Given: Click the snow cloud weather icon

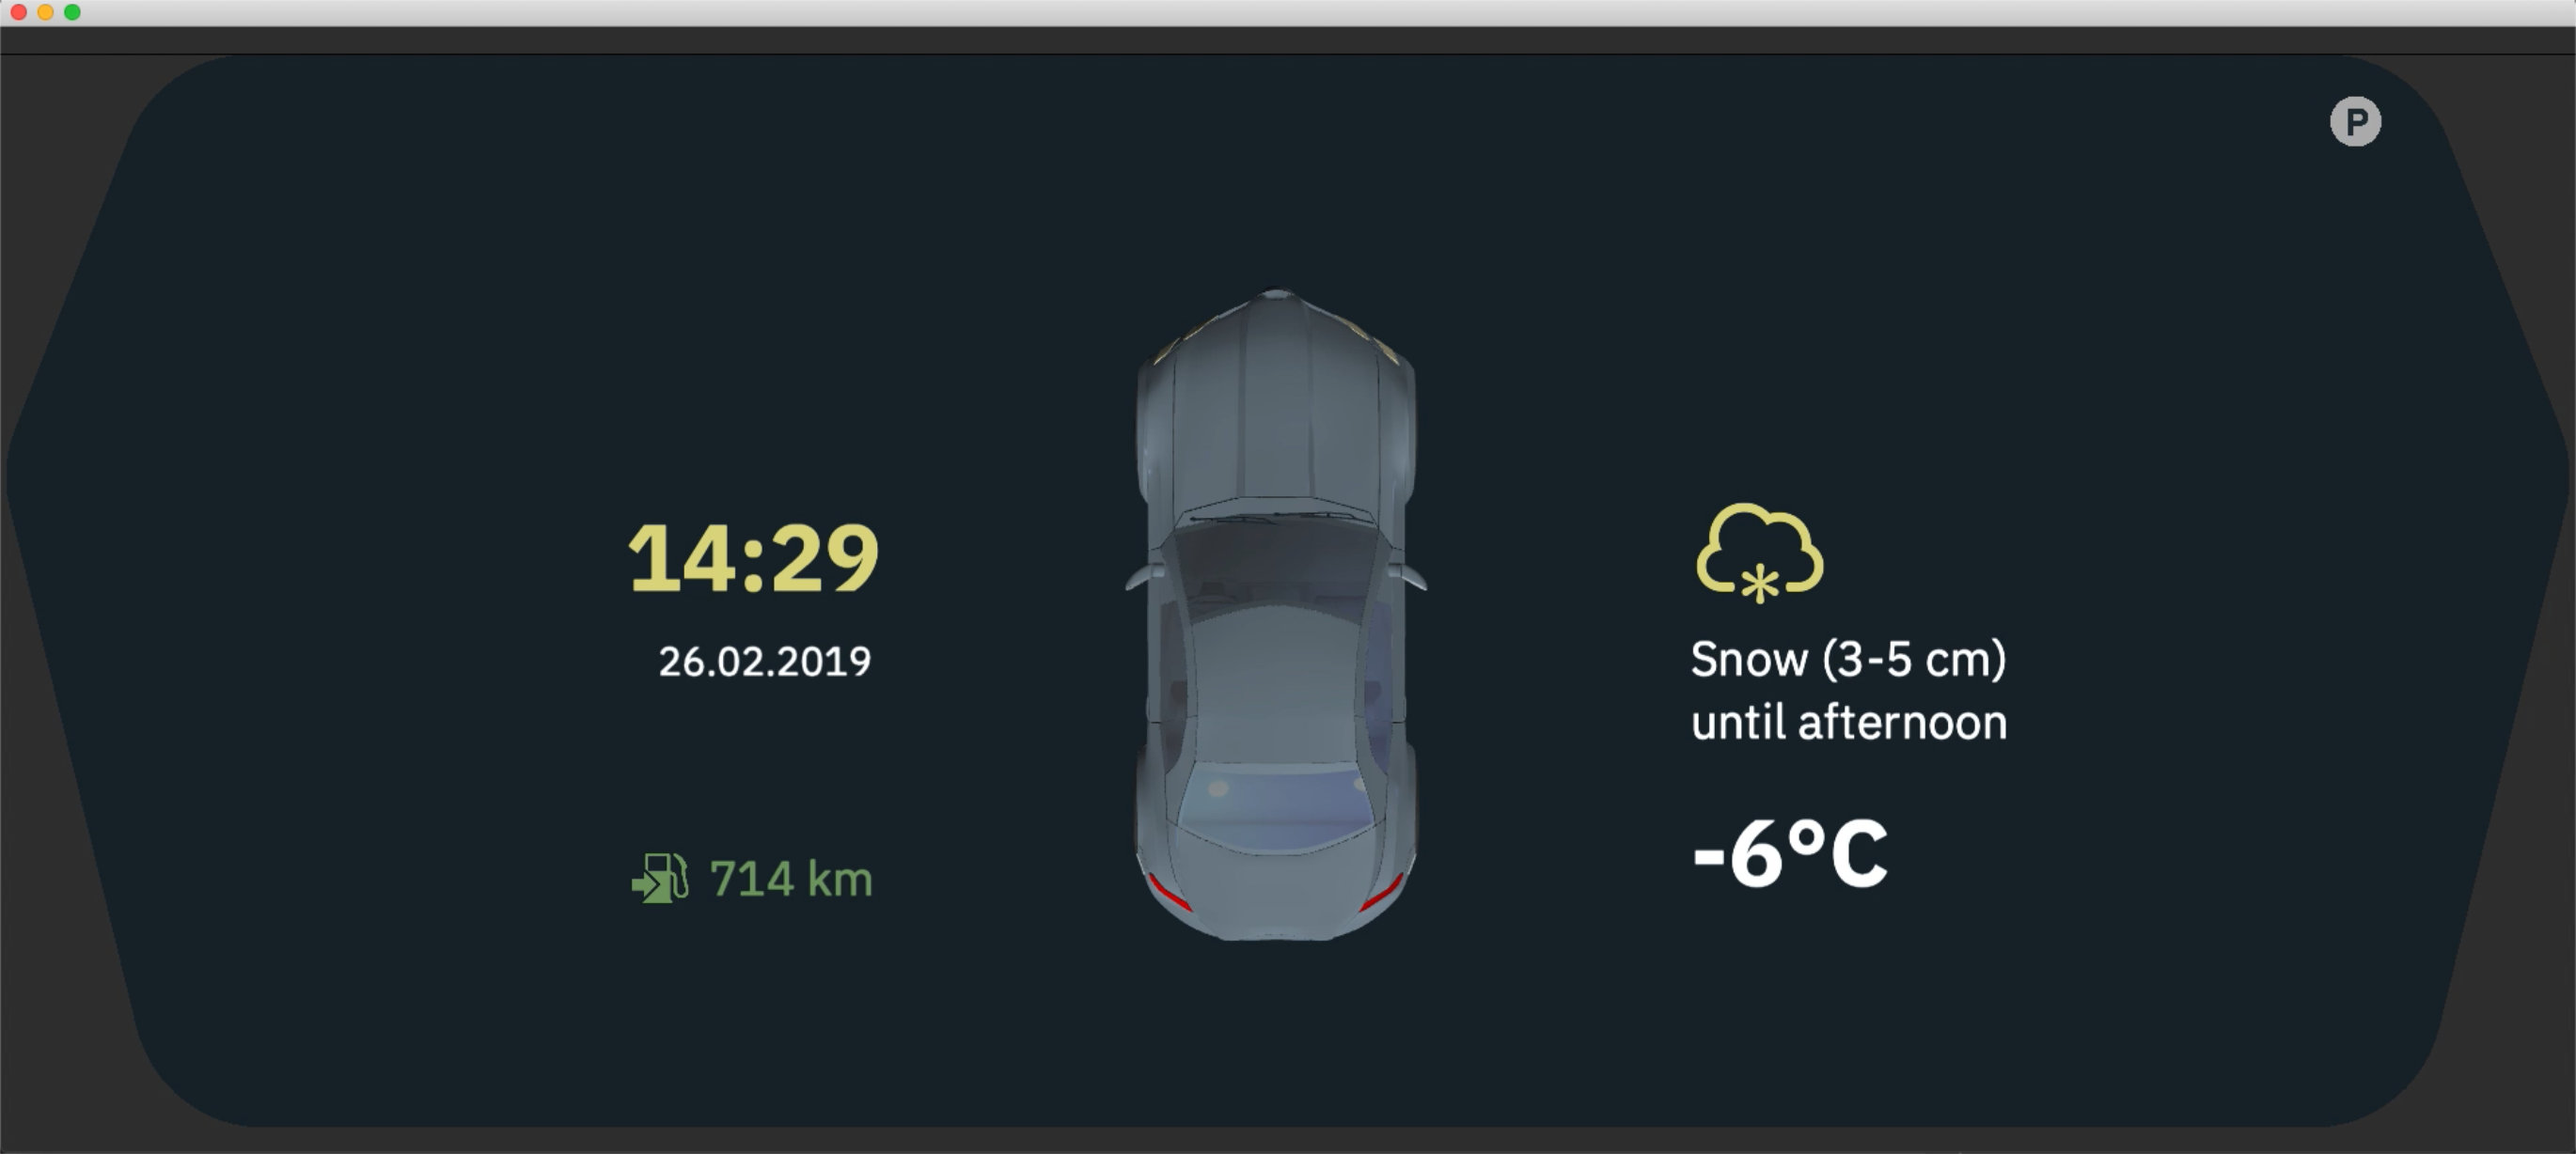Looking at the screenshot, I should [x=1760, y=553].
